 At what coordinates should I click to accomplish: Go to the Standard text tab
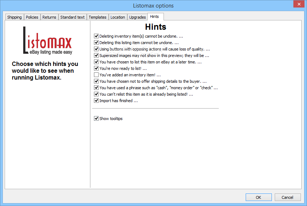pyautogui.click(x=72, y=17)
